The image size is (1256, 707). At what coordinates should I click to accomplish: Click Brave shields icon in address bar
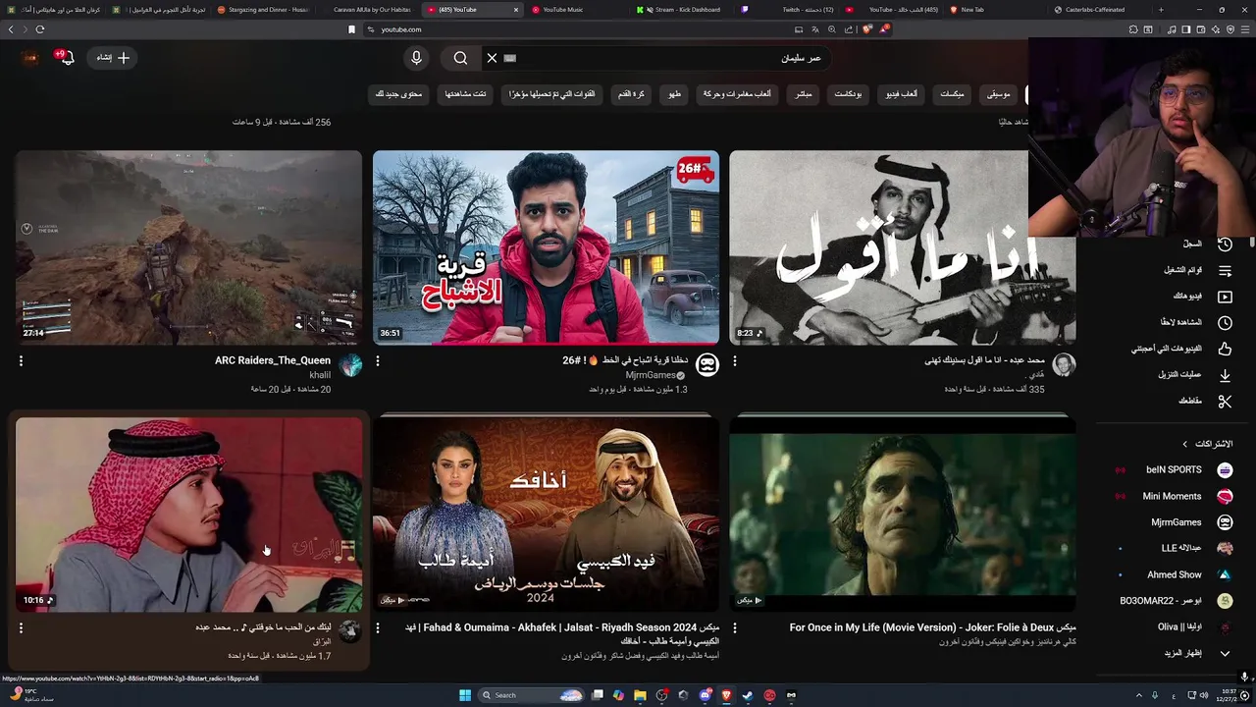point(866,29)
